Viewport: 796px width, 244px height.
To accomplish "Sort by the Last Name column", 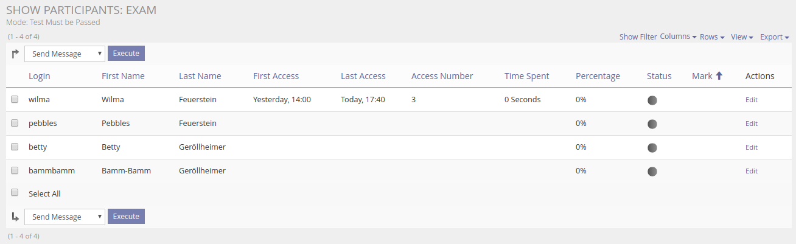I will (200, 76).
